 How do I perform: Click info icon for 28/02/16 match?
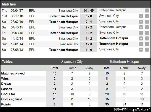[x=147, y=22]
